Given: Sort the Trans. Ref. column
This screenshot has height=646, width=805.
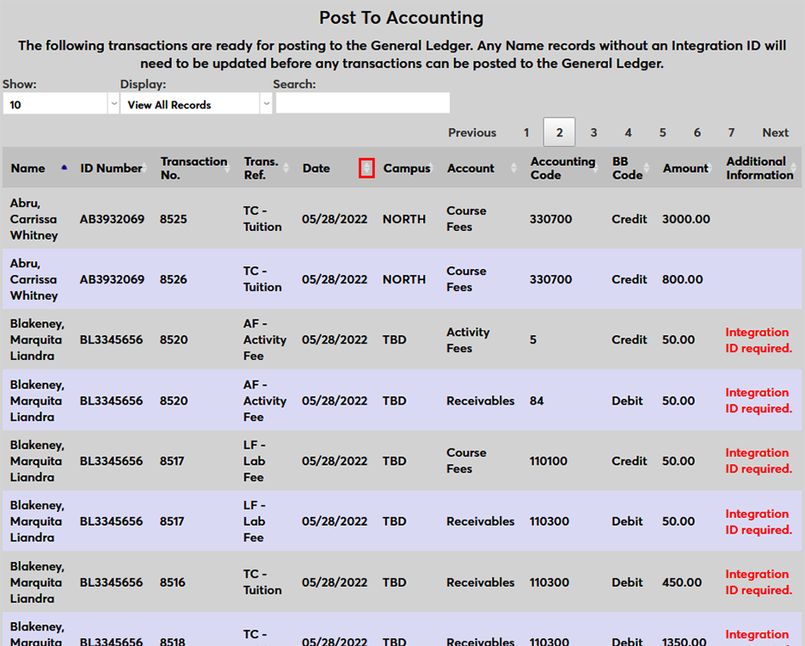Looking at the screenshot, I should click(x=286, y=168).
